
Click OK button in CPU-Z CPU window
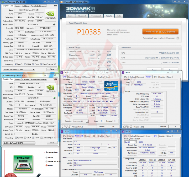[113, 127]
